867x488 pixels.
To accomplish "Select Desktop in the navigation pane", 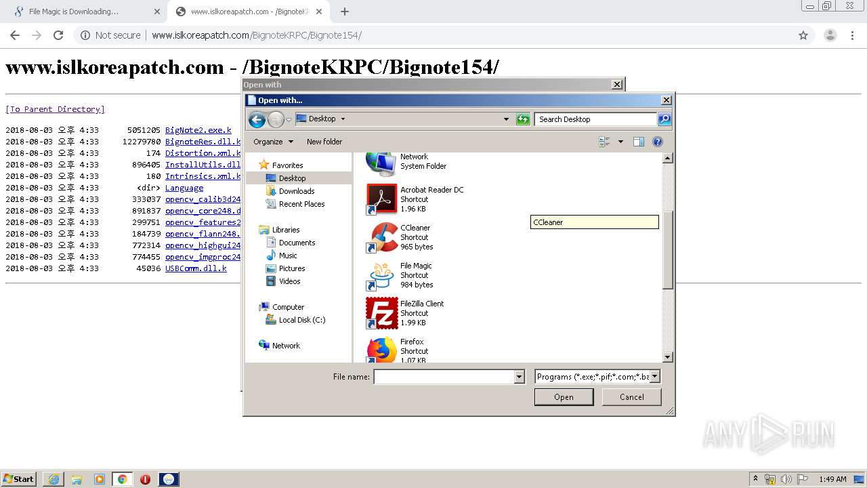I will click(292, 178).
